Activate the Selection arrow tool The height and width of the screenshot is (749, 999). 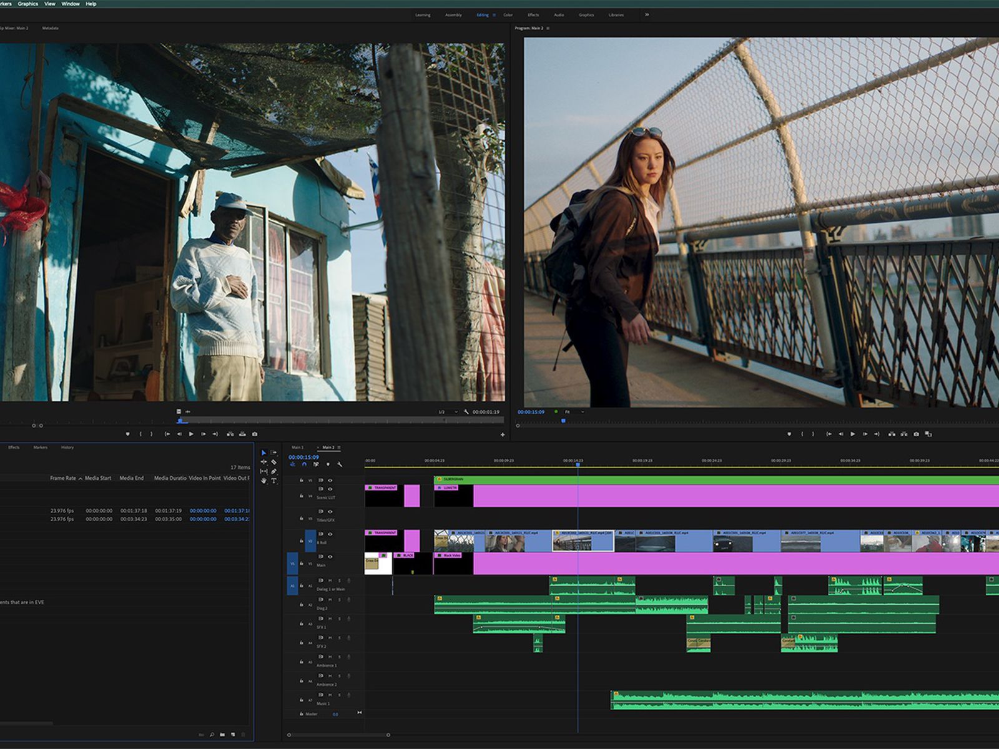(x=263, y=453)
